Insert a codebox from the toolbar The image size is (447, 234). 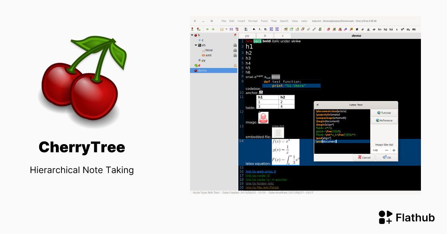coord(297,29)
